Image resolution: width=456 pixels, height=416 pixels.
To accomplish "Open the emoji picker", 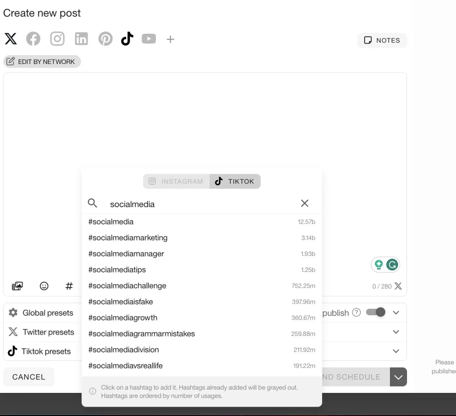I will (44, 286).
